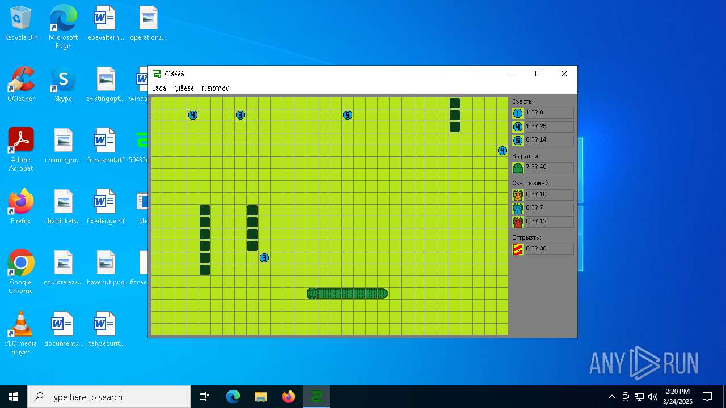Screen dimensions: 726x408
Task: Click the number 3 ball below the dark wall blocks
Action: 264,258
